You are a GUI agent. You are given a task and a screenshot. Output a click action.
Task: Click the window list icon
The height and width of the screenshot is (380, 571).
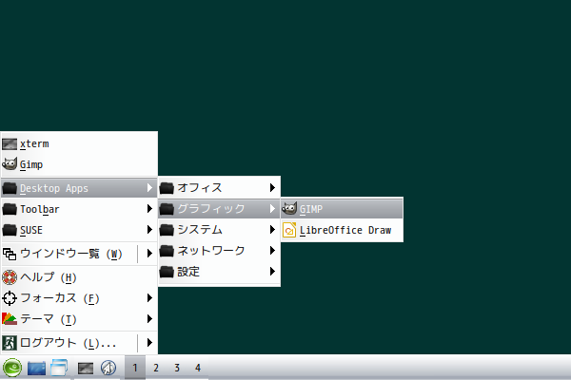click(10, 254)
